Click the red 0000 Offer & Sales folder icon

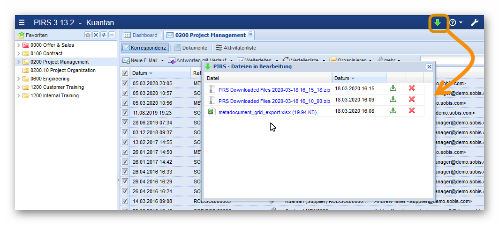tap(26, 45)
